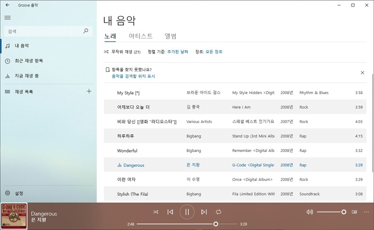Click the search magnifier icon
The image size is (374, 230).
tap(85, 31)
